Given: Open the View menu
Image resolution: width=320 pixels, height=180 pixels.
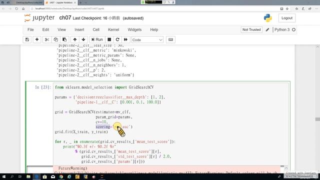Looking at the screenshot, I should [61, 30].
